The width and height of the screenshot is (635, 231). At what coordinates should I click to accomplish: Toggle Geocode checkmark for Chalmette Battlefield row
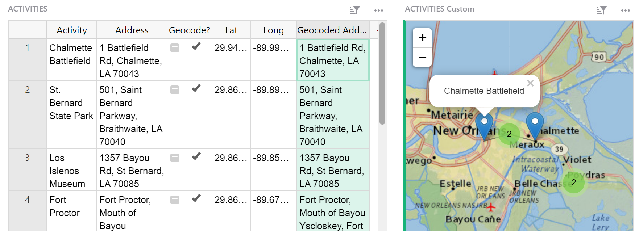(x=196, y=46)
